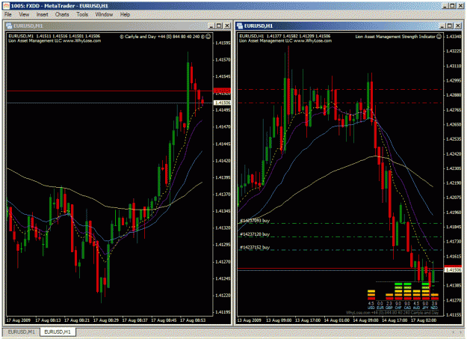
Task: Open the File menu
Action: [x=7, y=14]
